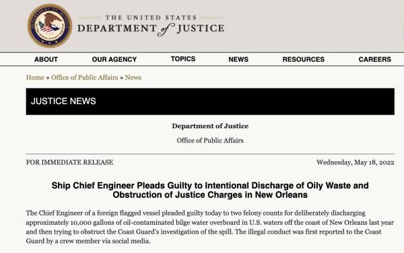Screen dimensions: 404x253
Task: Click the Ship Chief Engineer headline
Action: pyautogui.click(x=210, y=190)
